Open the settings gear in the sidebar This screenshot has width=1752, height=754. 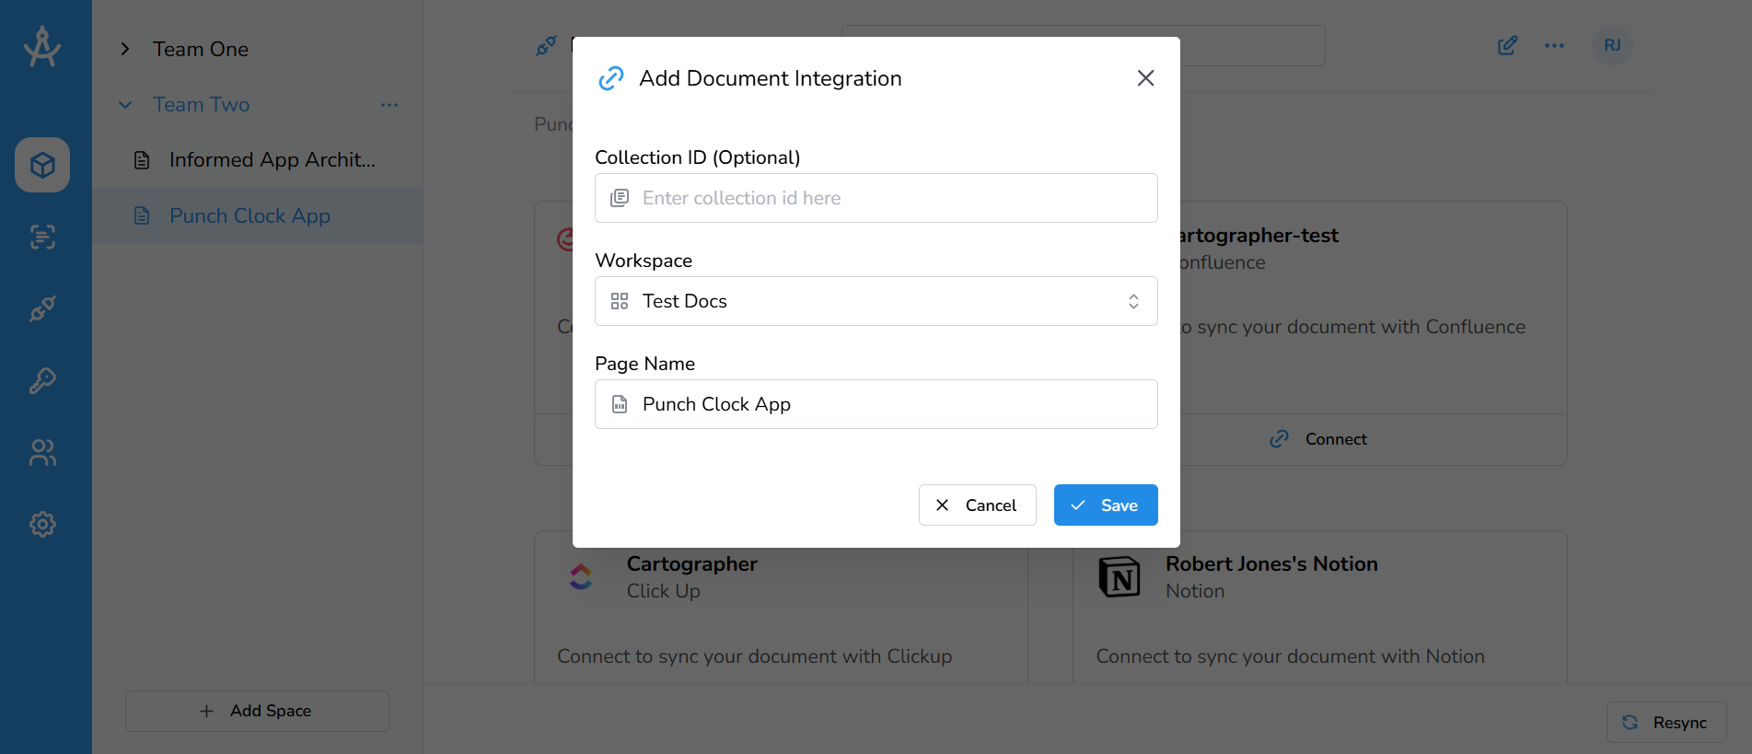(x=42, y=524)
